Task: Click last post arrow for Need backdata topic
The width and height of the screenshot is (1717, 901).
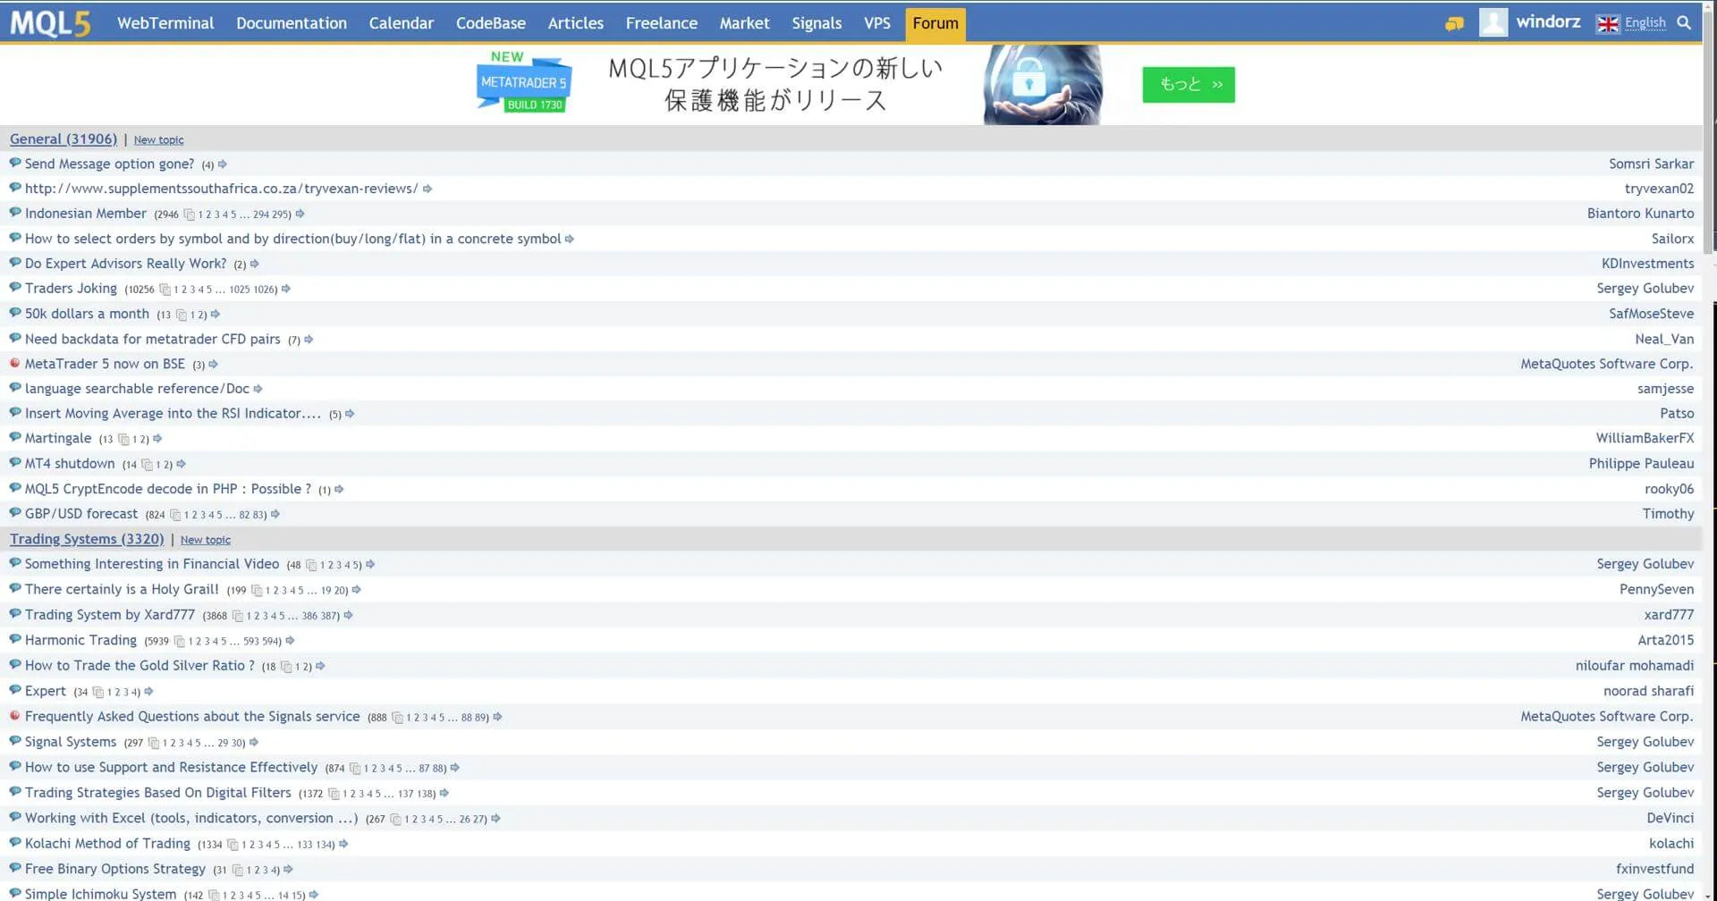Action: pos(309,340)
